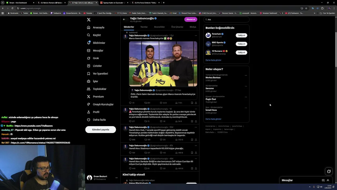This screenshot has height=190, width=337.
Task: Click the browser reload button
Action: pos(12,8)
